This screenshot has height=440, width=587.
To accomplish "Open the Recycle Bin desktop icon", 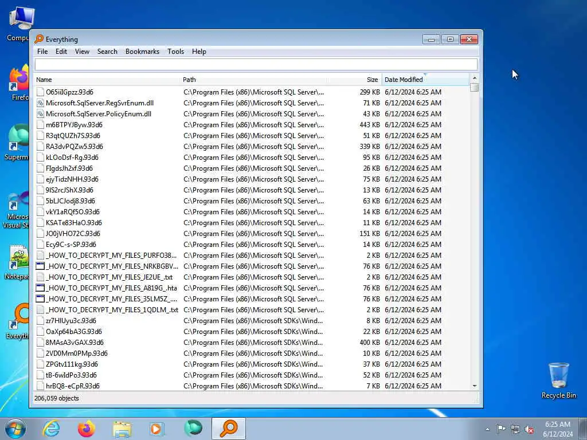I will pyautogui.click(x=558, y=380).
